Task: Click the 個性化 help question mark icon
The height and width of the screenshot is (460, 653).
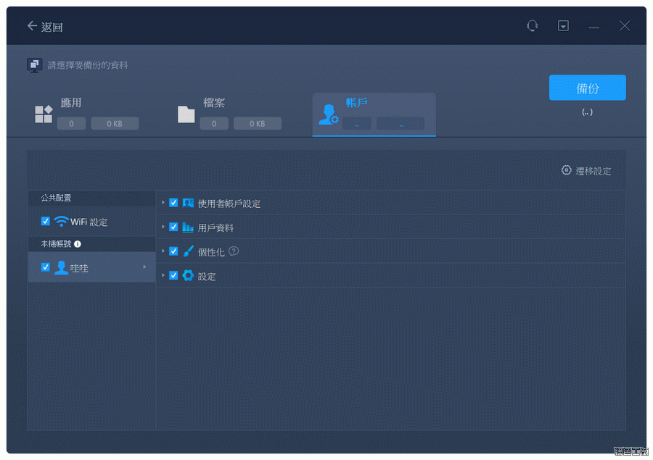Action: point(234,251)
